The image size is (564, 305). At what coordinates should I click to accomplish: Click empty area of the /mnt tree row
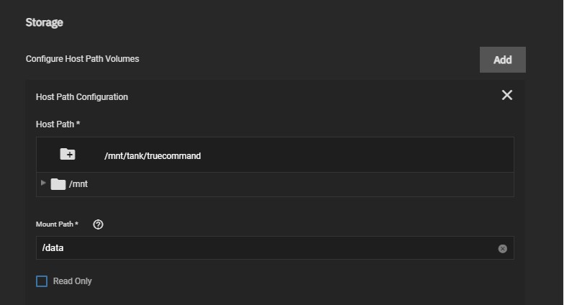[299, 184]
